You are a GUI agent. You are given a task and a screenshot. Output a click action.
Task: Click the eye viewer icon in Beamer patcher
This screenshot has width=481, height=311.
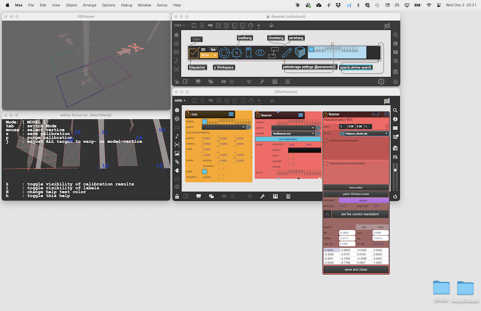[x=260, y=52]
